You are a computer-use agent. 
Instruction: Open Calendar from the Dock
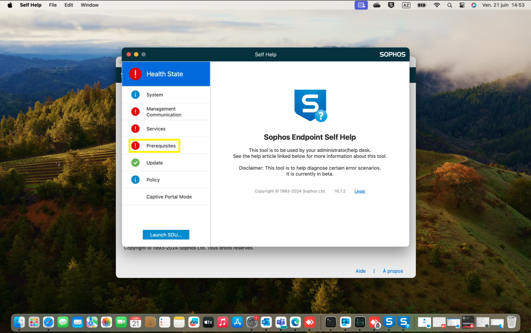click(x=135, y=322)
